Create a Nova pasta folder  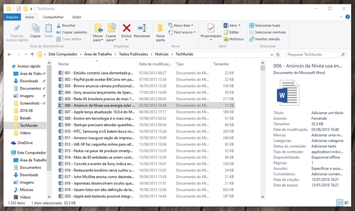[x=160, y=33]
